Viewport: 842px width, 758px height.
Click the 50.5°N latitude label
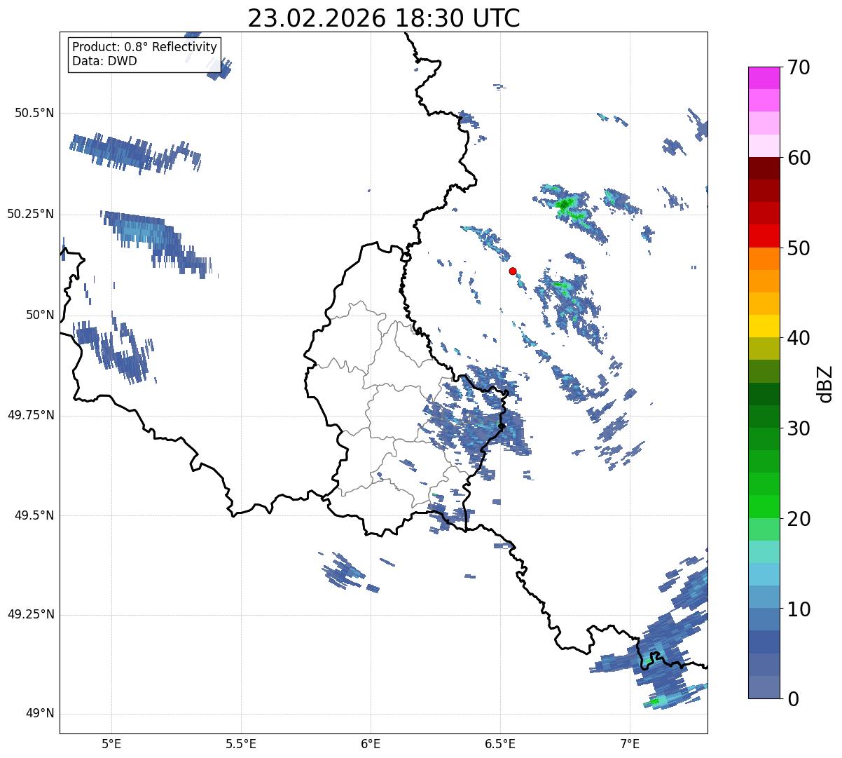[34, 113]
